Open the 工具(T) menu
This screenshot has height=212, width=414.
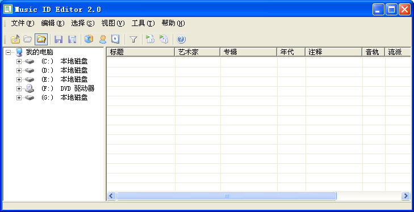(x=143, y=23)
